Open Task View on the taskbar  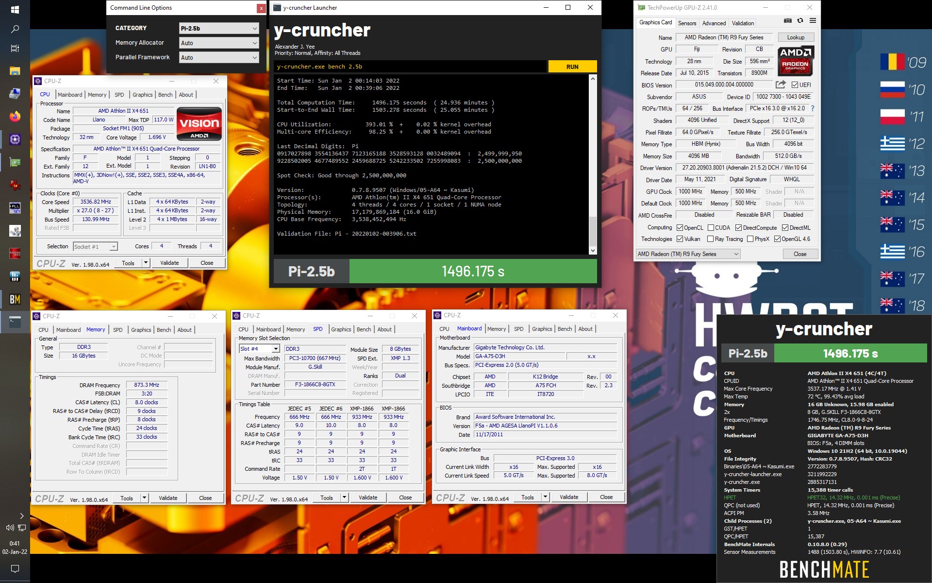point(15,49)
